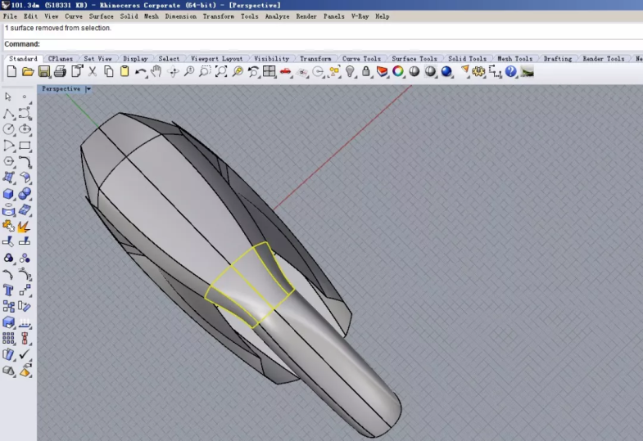Open the Analyze menu
643x441 pixels.
pos(277,16)
